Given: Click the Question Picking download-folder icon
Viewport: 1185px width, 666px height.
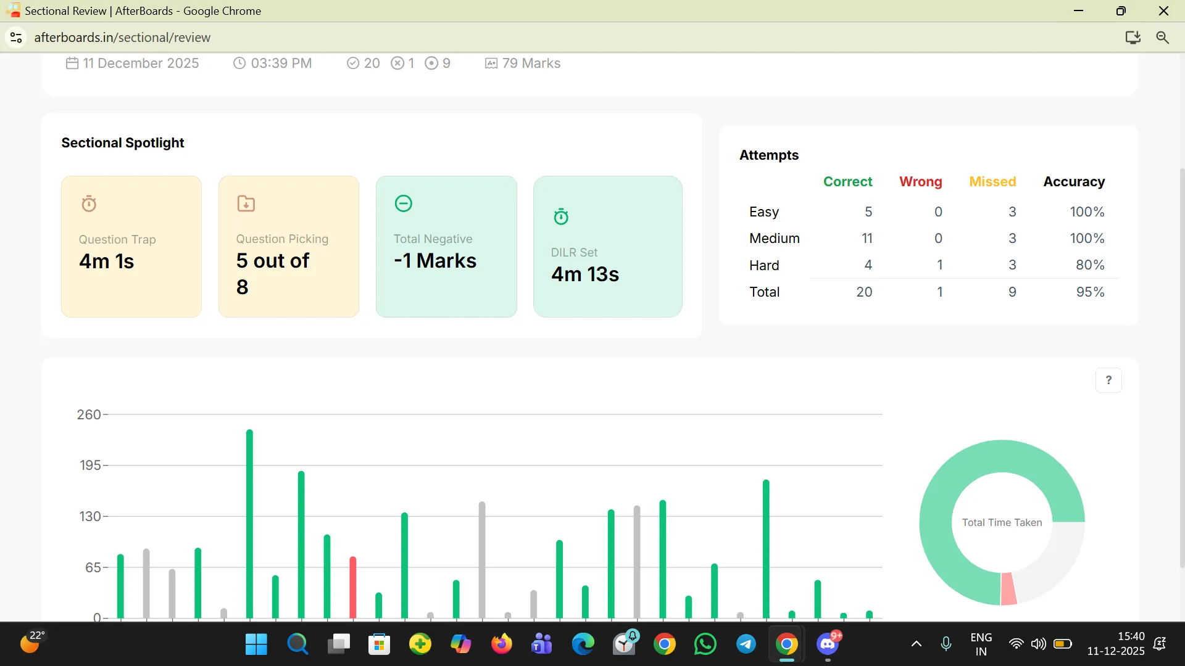Looking at the screenshot, I should [x=246, y=203].
